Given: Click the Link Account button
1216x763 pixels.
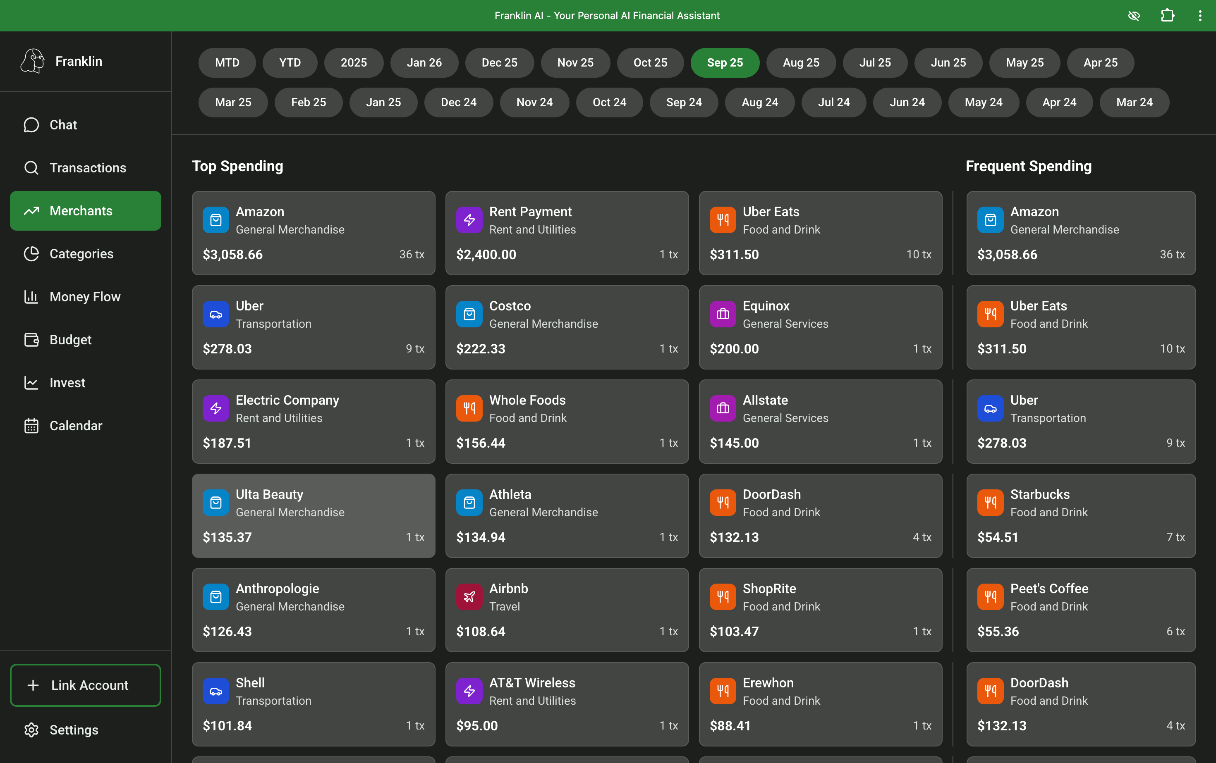Looking at the screenshot, I should 85,685.
